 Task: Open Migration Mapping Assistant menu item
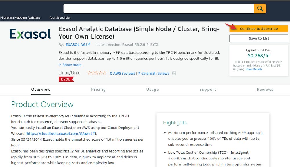point(20,18)
